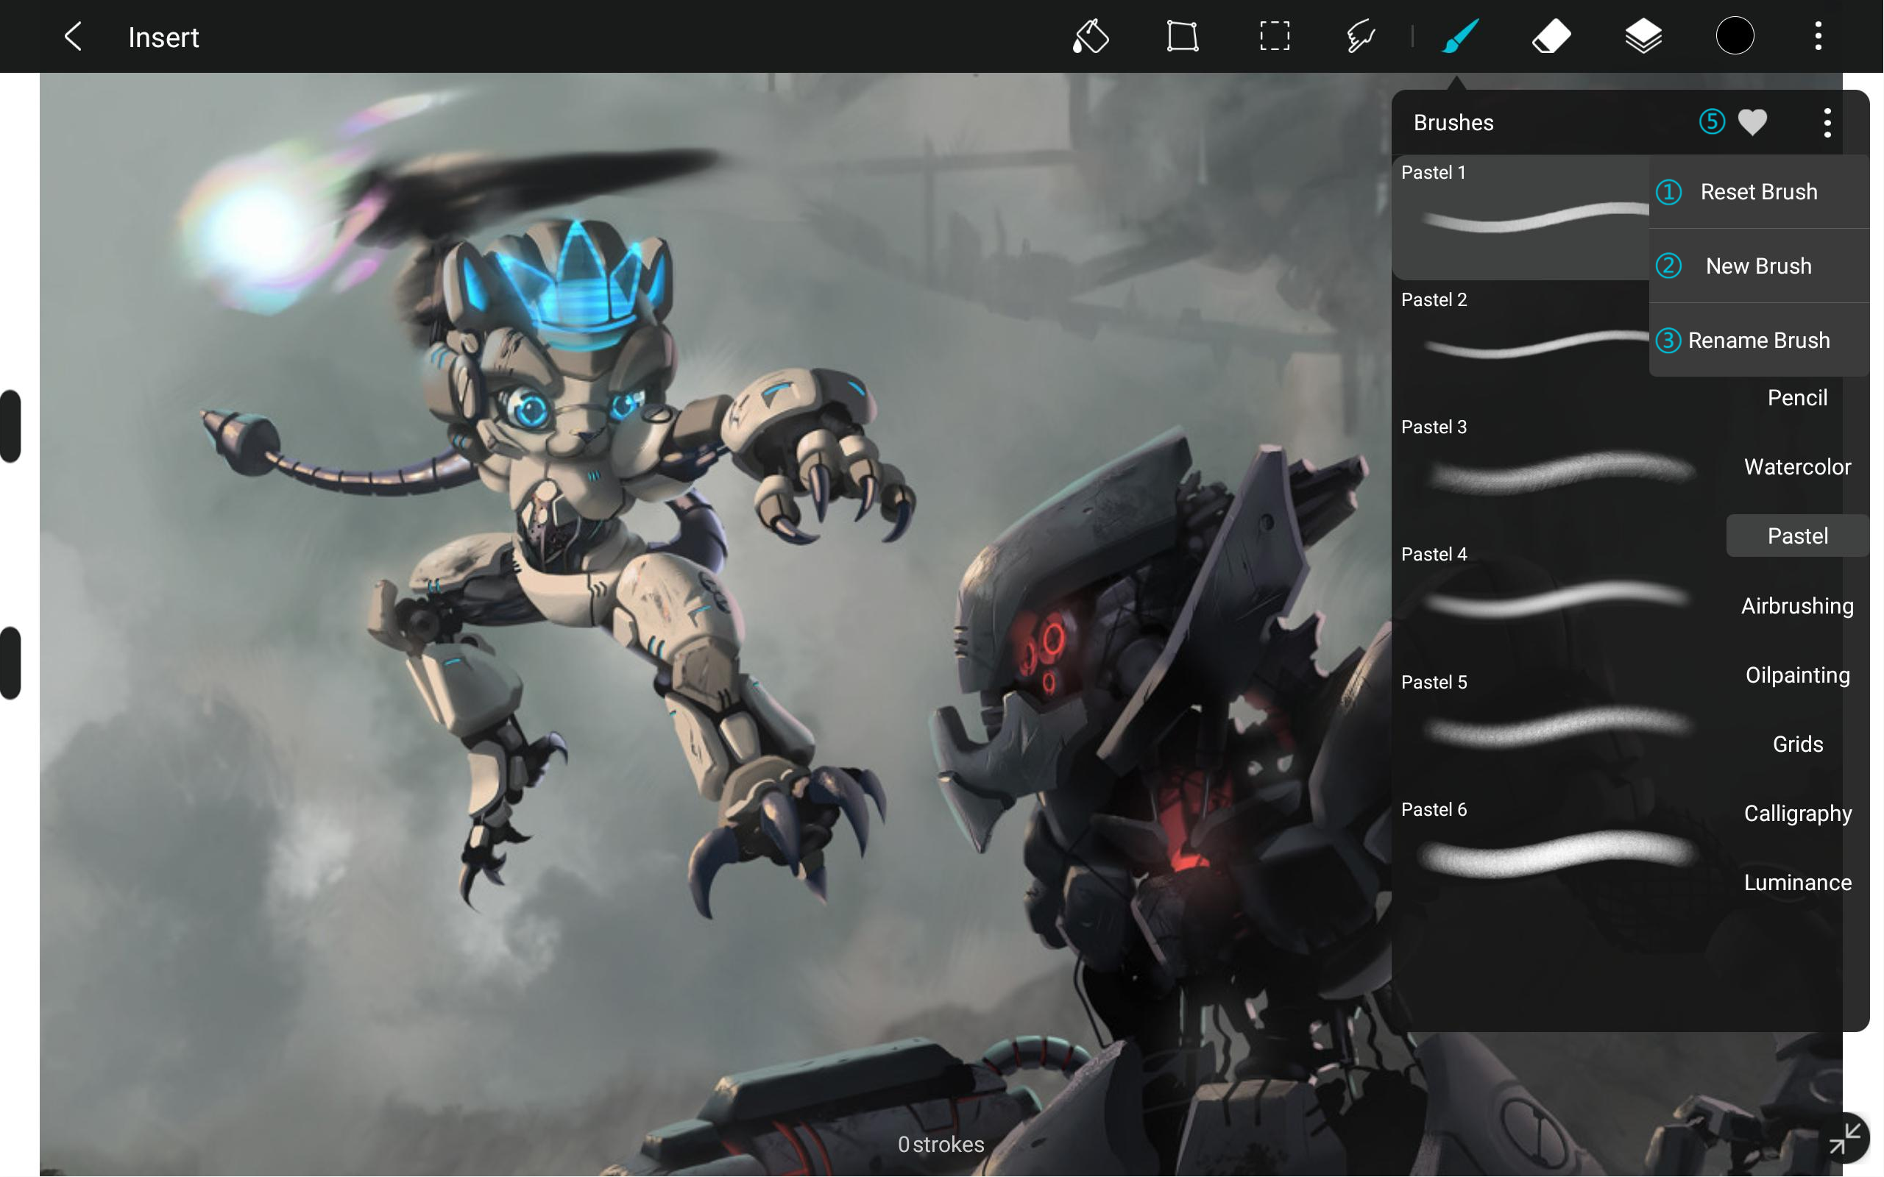The width and height of the screenshot is (1884, 1177).
Task: Toggle the favorites heart in Brushes panel
Action: tap(1752, 122)
